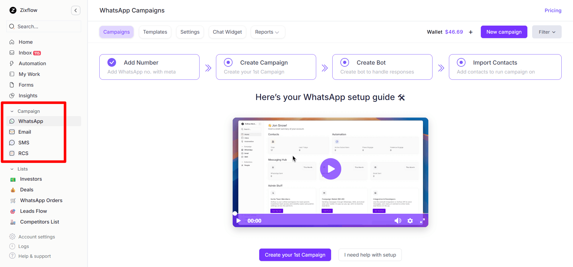This screenshot has width=573, height=267.
Task: Select the Create Campaign step radio
Action: click(x=228, y=63)
